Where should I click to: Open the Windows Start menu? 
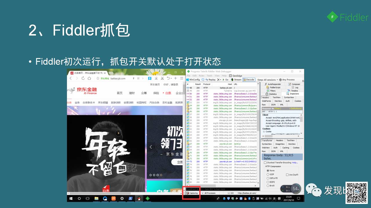(71, 198)
